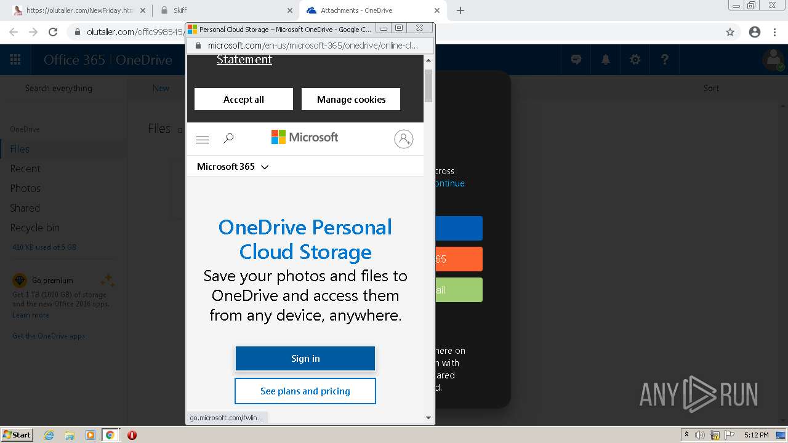
Task: Open the hamburger menu on Microsoft page
Action: (x=203, y=140)
